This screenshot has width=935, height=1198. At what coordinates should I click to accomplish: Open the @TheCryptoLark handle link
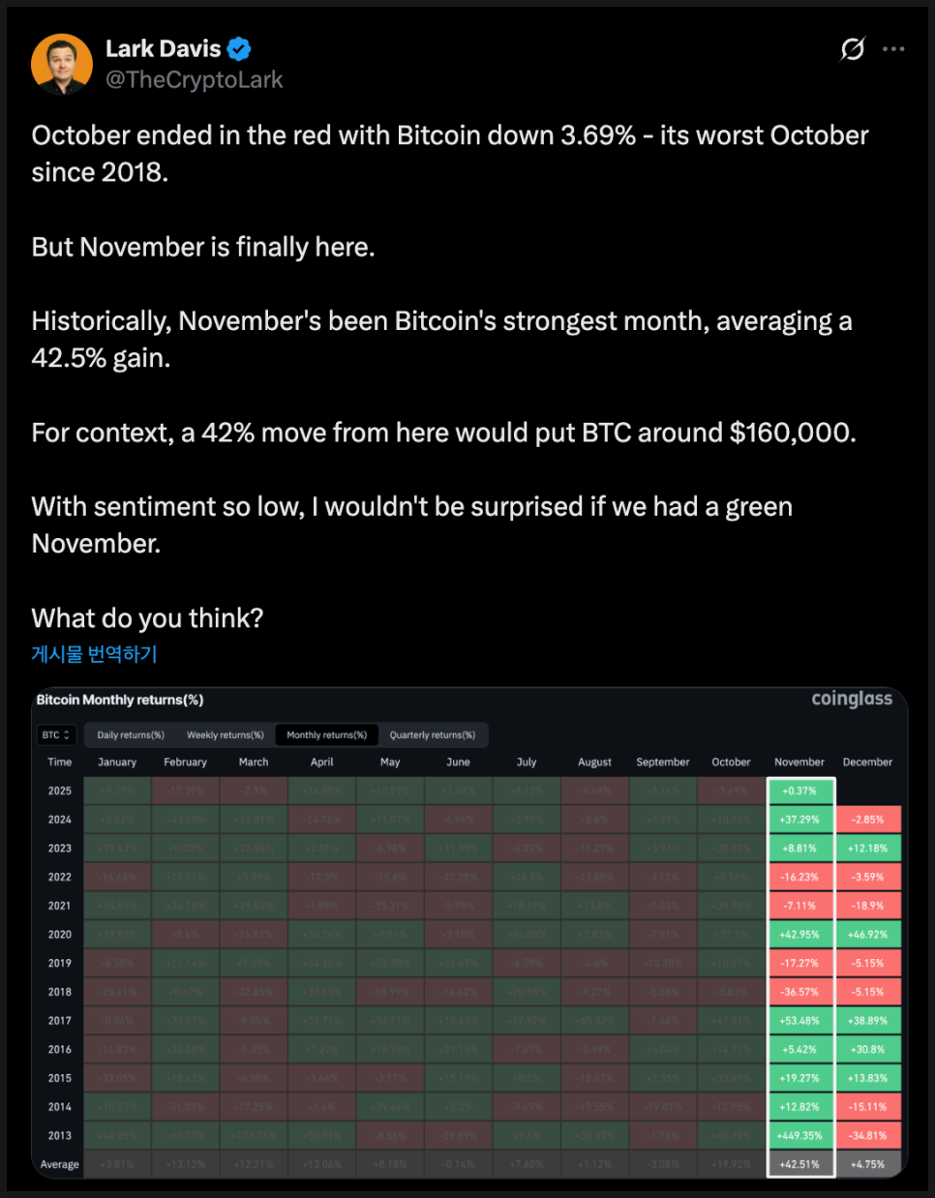click(x=194, y=80)
